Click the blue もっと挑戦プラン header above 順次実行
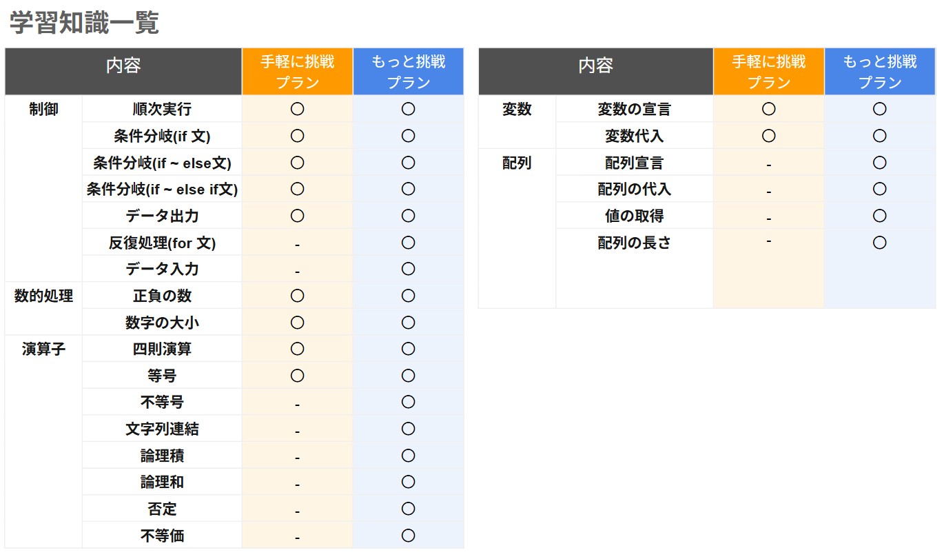 click(408, 72)
